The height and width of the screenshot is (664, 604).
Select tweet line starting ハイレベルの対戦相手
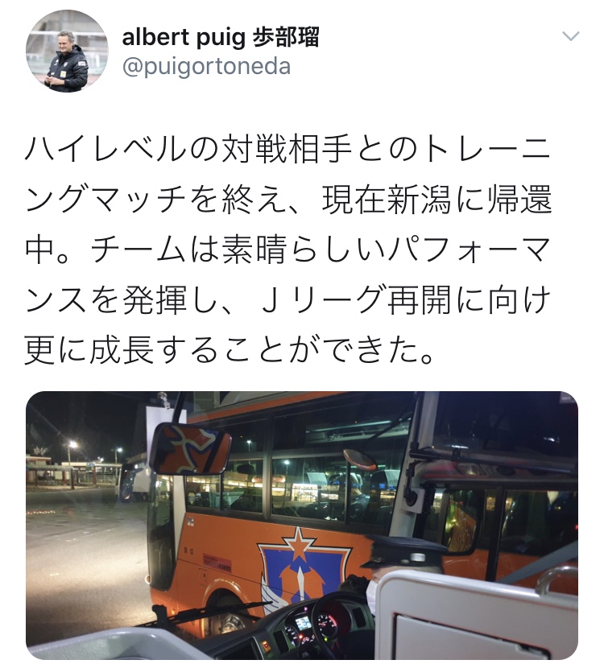[288, 151]
